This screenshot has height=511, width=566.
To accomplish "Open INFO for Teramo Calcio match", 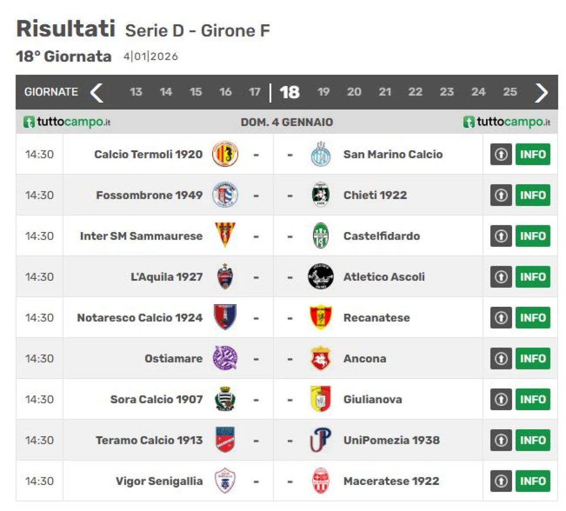I will (x=533, y=440).
